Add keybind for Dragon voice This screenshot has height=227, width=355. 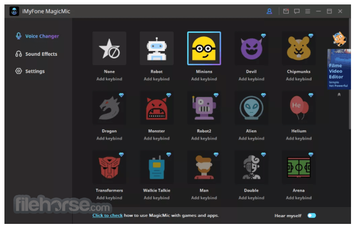109,138
